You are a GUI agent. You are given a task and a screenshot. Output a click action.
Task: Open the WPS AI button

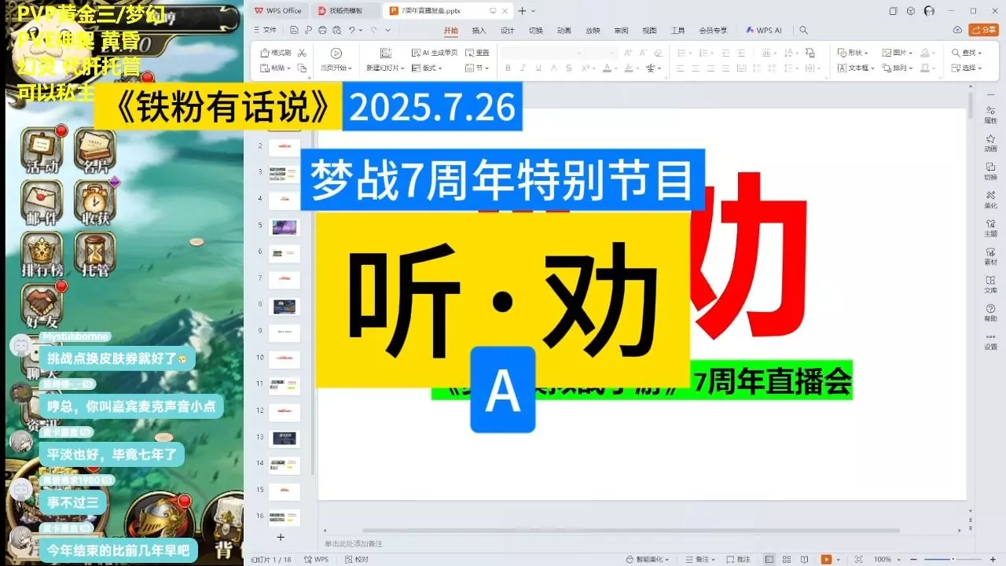pyautogui.click(x=764, y=31)
